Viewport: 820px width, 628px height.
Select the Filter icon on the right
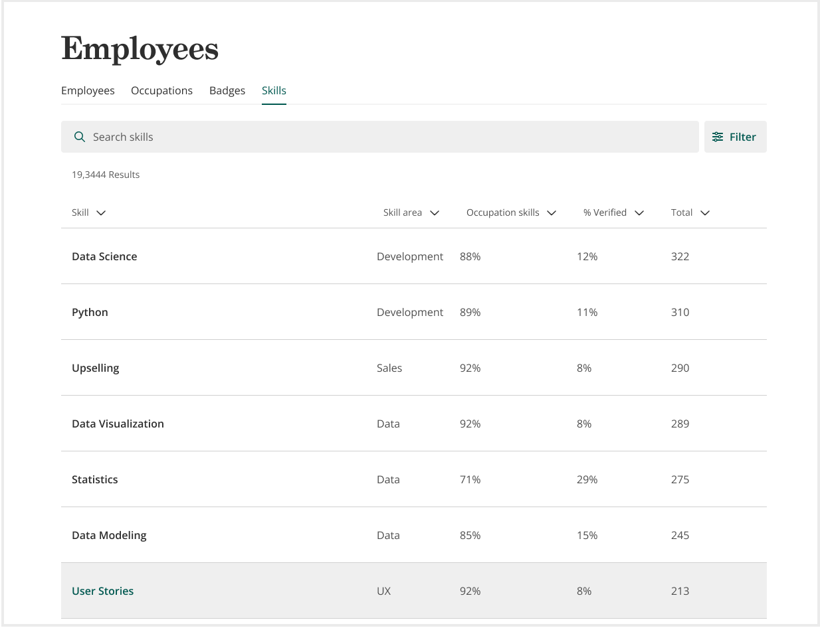point(717,137)
